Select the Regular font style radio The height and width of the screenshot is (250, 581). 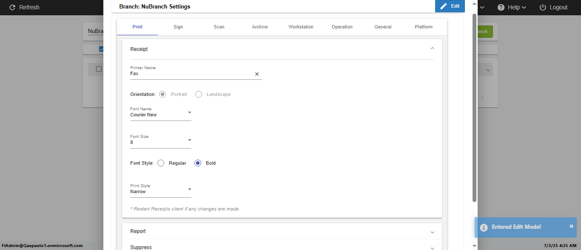pyautogui.click(x=161, y=163)
